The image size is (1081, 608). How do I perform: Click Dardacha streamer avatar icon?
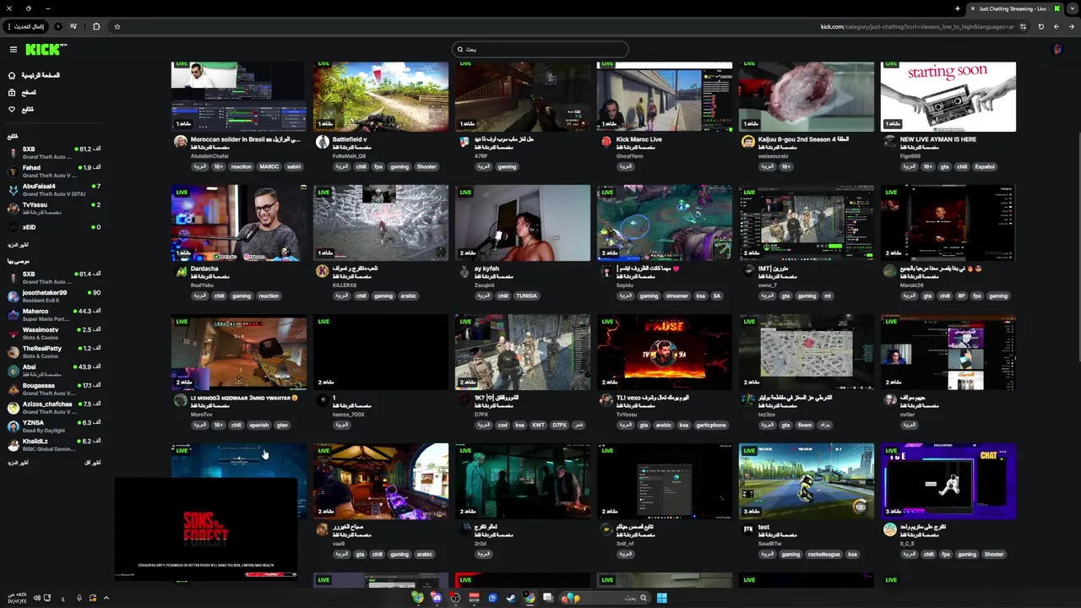coord(180,271)
